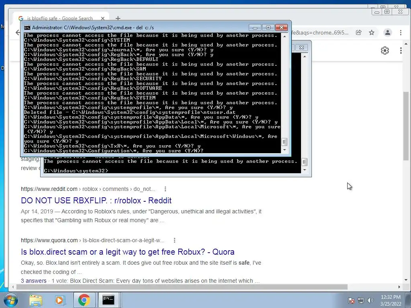Select the 'is bloxflip safe - Google Search' tab
Screen dimensions: 411x308
click(60, 18)
